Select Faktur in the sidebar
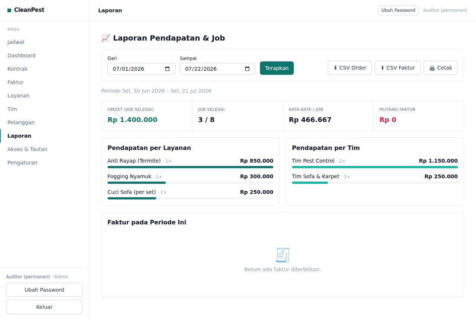The width and height of the screenshot is (476, 320). click(x=44, y=82)
